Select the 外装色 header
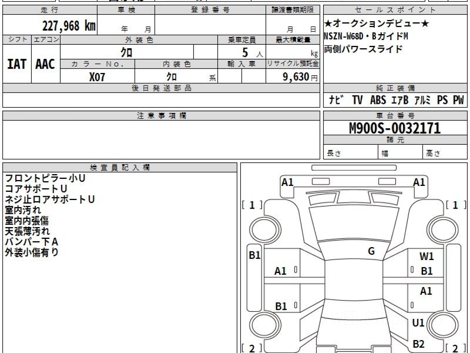Viewport: 470px width, 353px height. click(139, 40)
